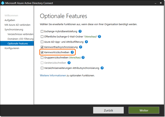165x117 pixels.
Task: Disable Kennworthashsynchronisierung checkbox
Action: pyautogui.click(x=42, y=47)
